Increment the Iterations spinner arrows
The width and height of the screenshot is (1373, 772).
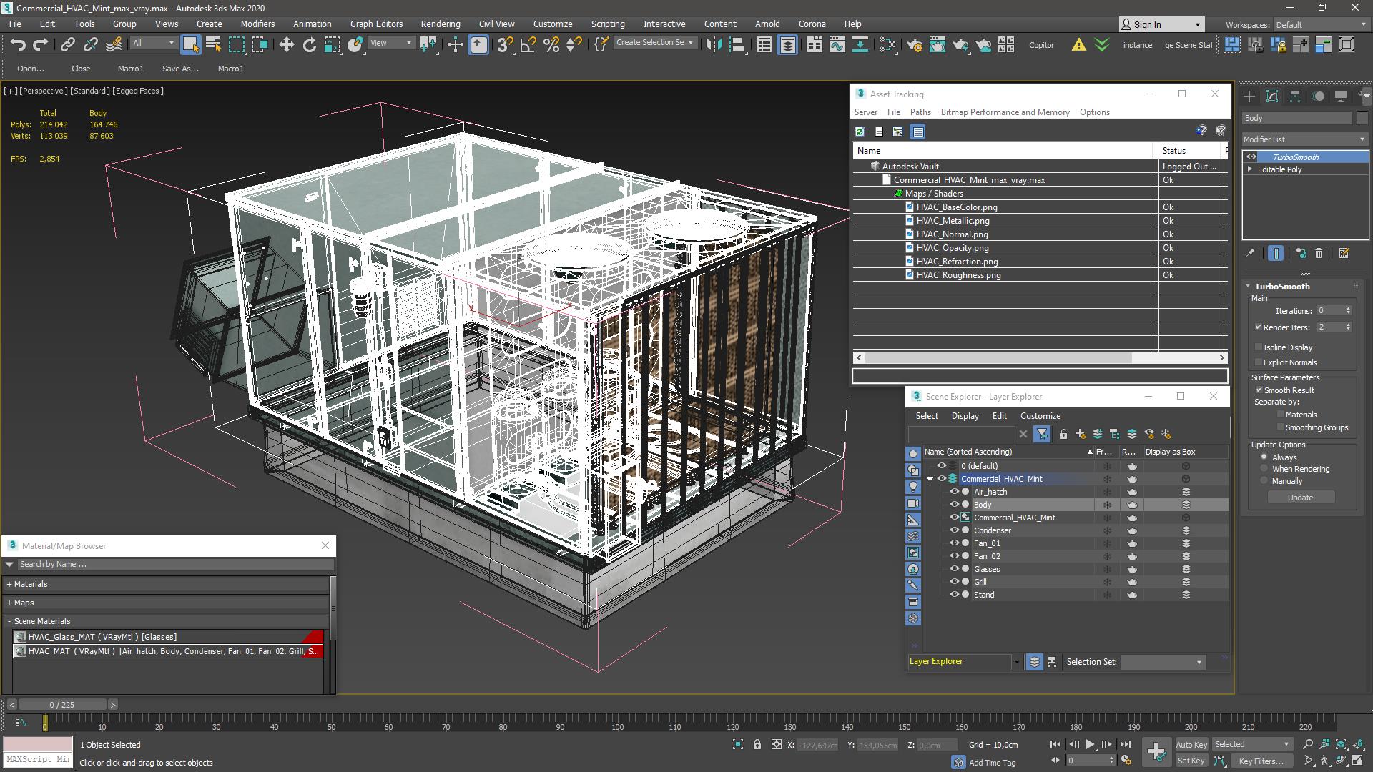[x=1348, y=308]
